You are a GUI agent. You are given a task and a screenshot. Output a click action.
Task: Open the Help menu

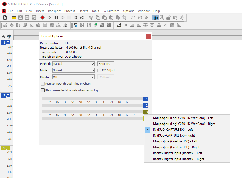click(156, 11)
